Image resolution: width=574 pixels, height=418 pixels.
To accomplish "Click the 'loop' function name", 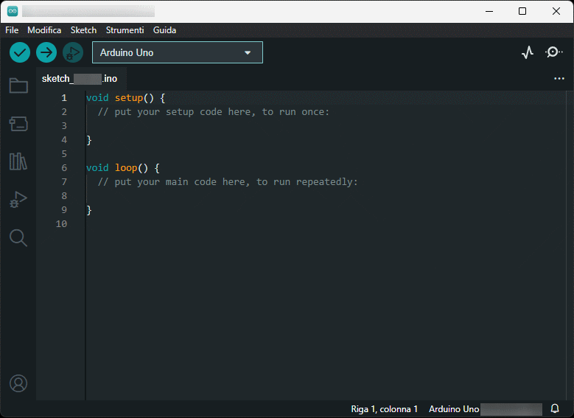I will [x=126, y=168].
